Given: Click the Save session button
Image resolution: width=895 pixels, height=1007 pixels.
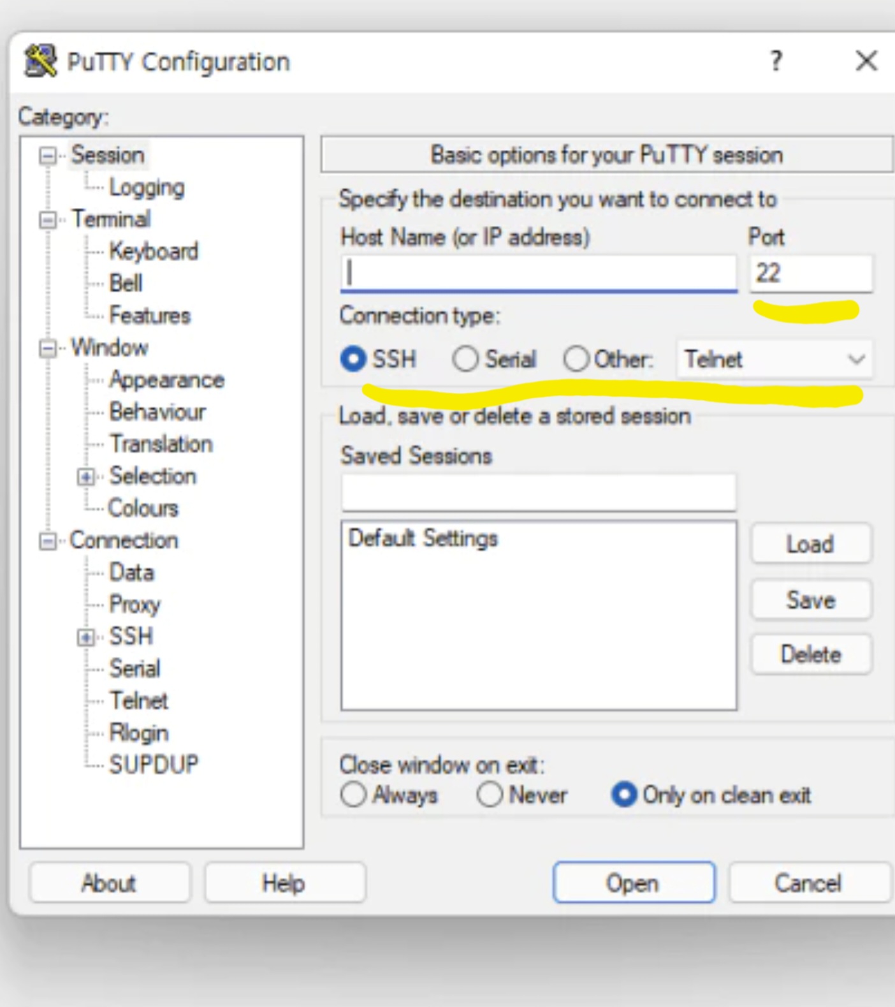Looking at the screenshot, I should (811, 600).
